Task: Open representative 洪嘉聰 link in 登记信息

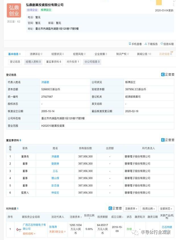Action: 45,82
